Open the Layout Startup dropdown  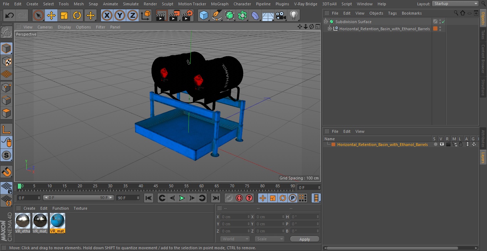tap(455, 4)
